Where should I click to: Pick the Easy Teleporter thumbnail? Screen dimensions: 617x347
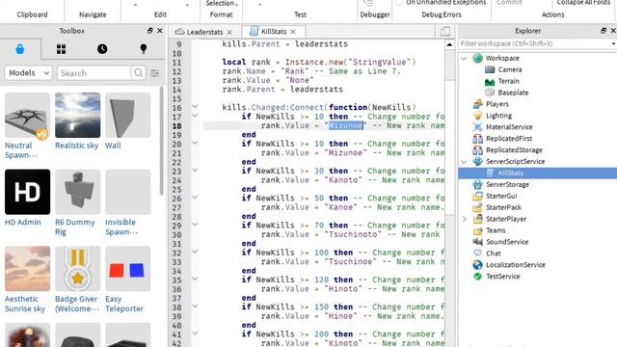point(128,269)
